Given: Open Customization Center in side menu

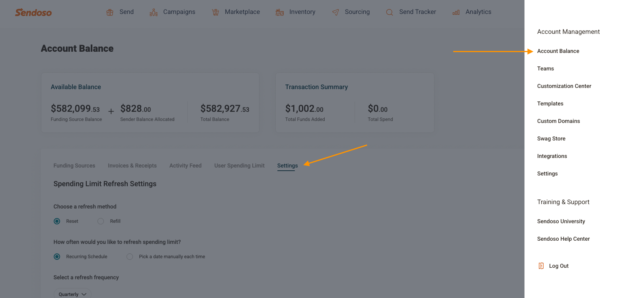Looking at the screenshot, I should 564,86.
